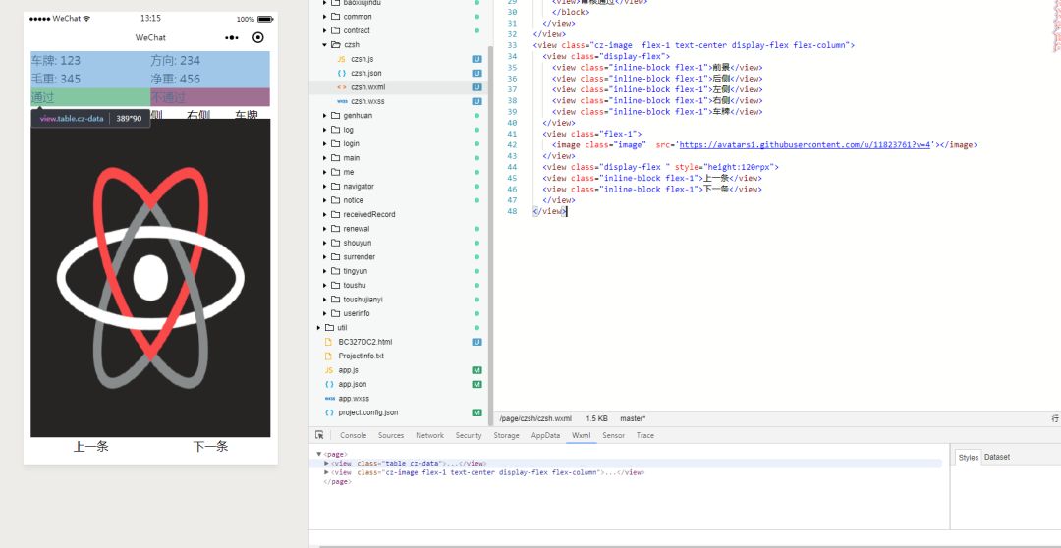
Task: Collapse the page node in Wxml tree
Action: coord(318,454)
